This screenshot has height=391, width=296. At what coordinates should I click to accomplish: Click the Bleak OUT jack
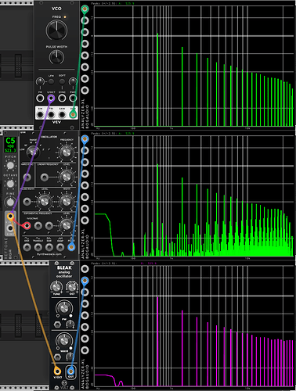click(x=70, y=371)
